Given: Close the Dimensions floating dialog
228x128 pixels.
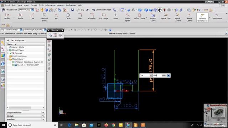Looking at the screenshot, I should coord(62,30).
